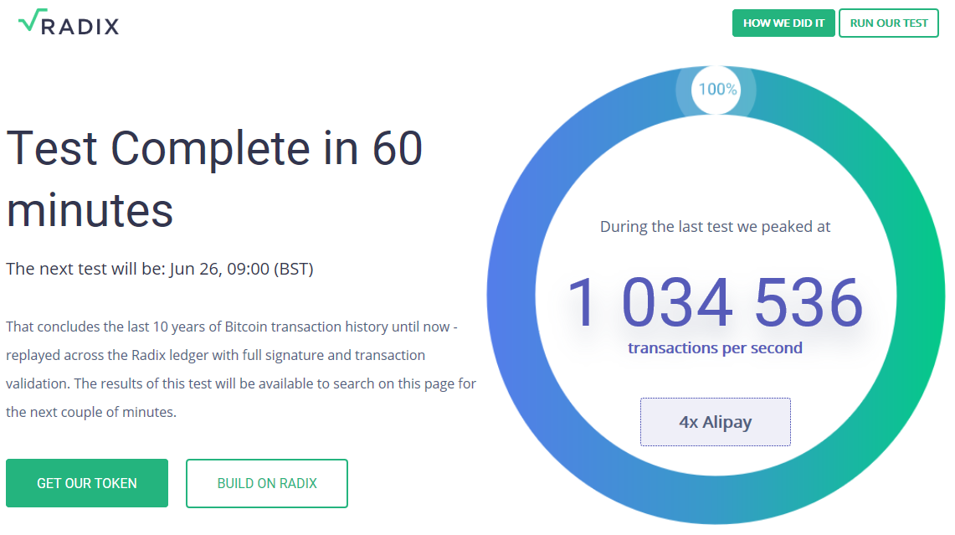Click the 'Radix ledger' paragraph line
Viewport: 955px width, 535px height.
coord(216,355)
